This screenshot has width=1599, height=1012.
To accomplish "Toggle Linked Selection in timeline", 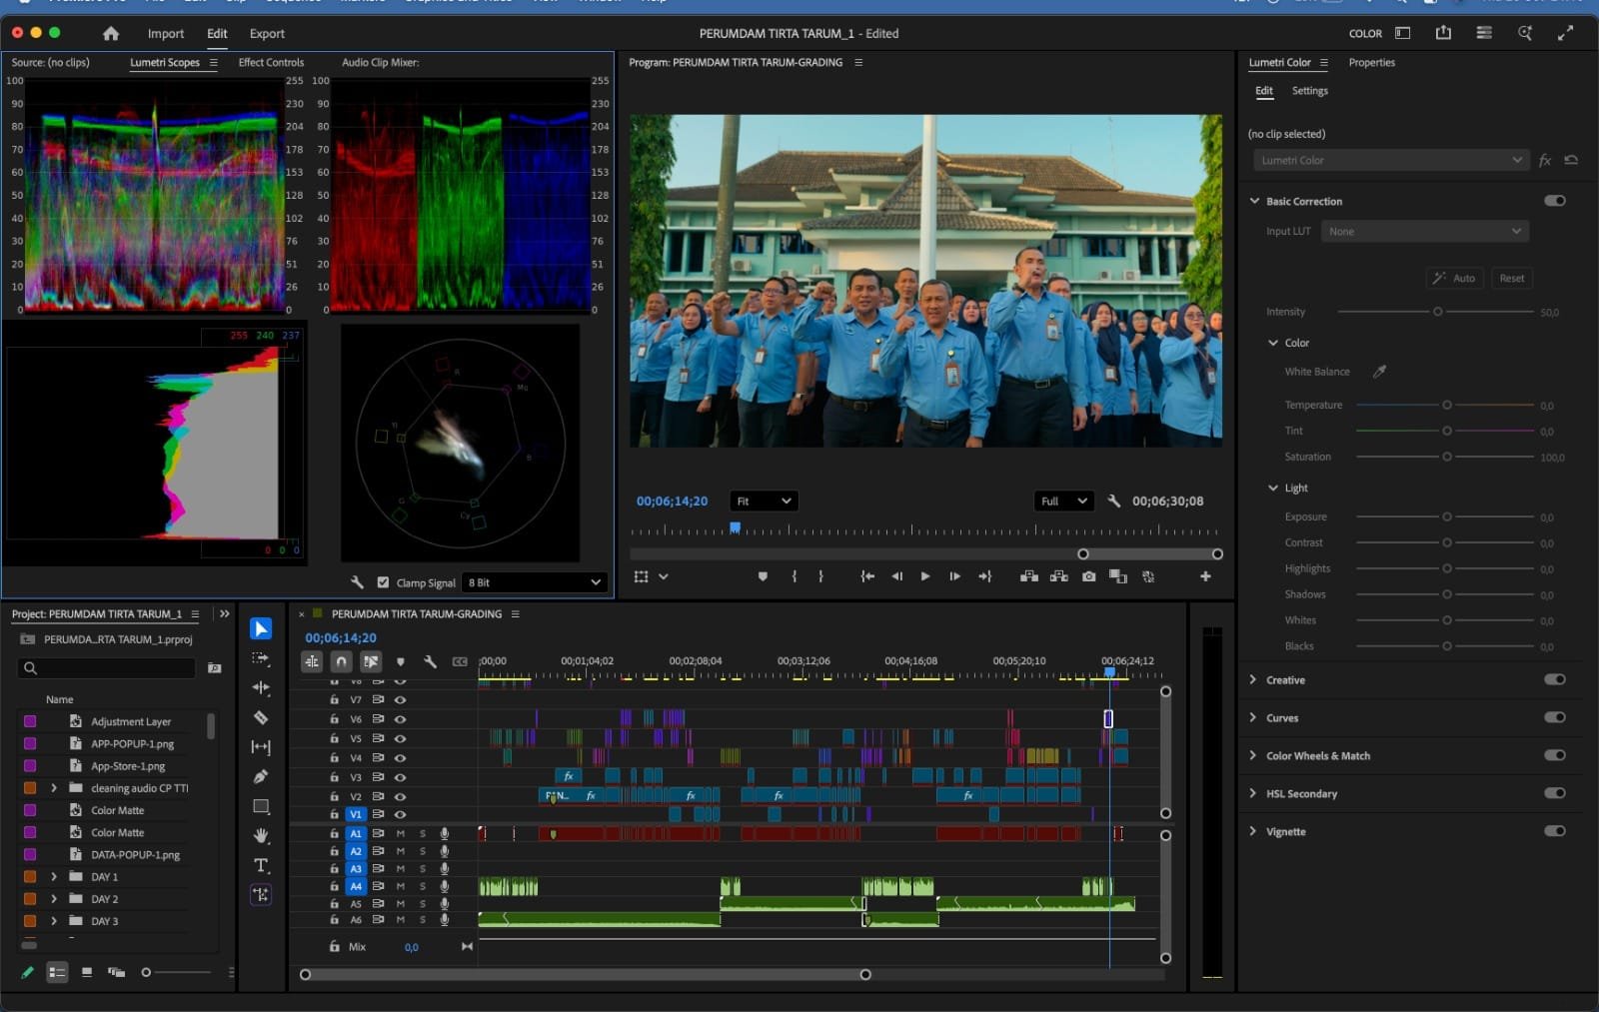I will tap(371, 661).
